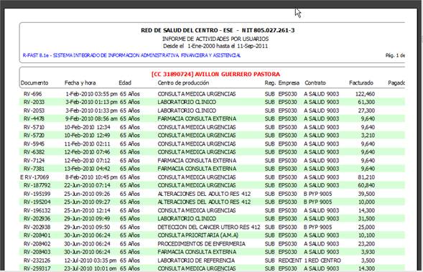Select document number E RV-17069
The height and width of the screenshot is (272, 423).
point(34,177)
